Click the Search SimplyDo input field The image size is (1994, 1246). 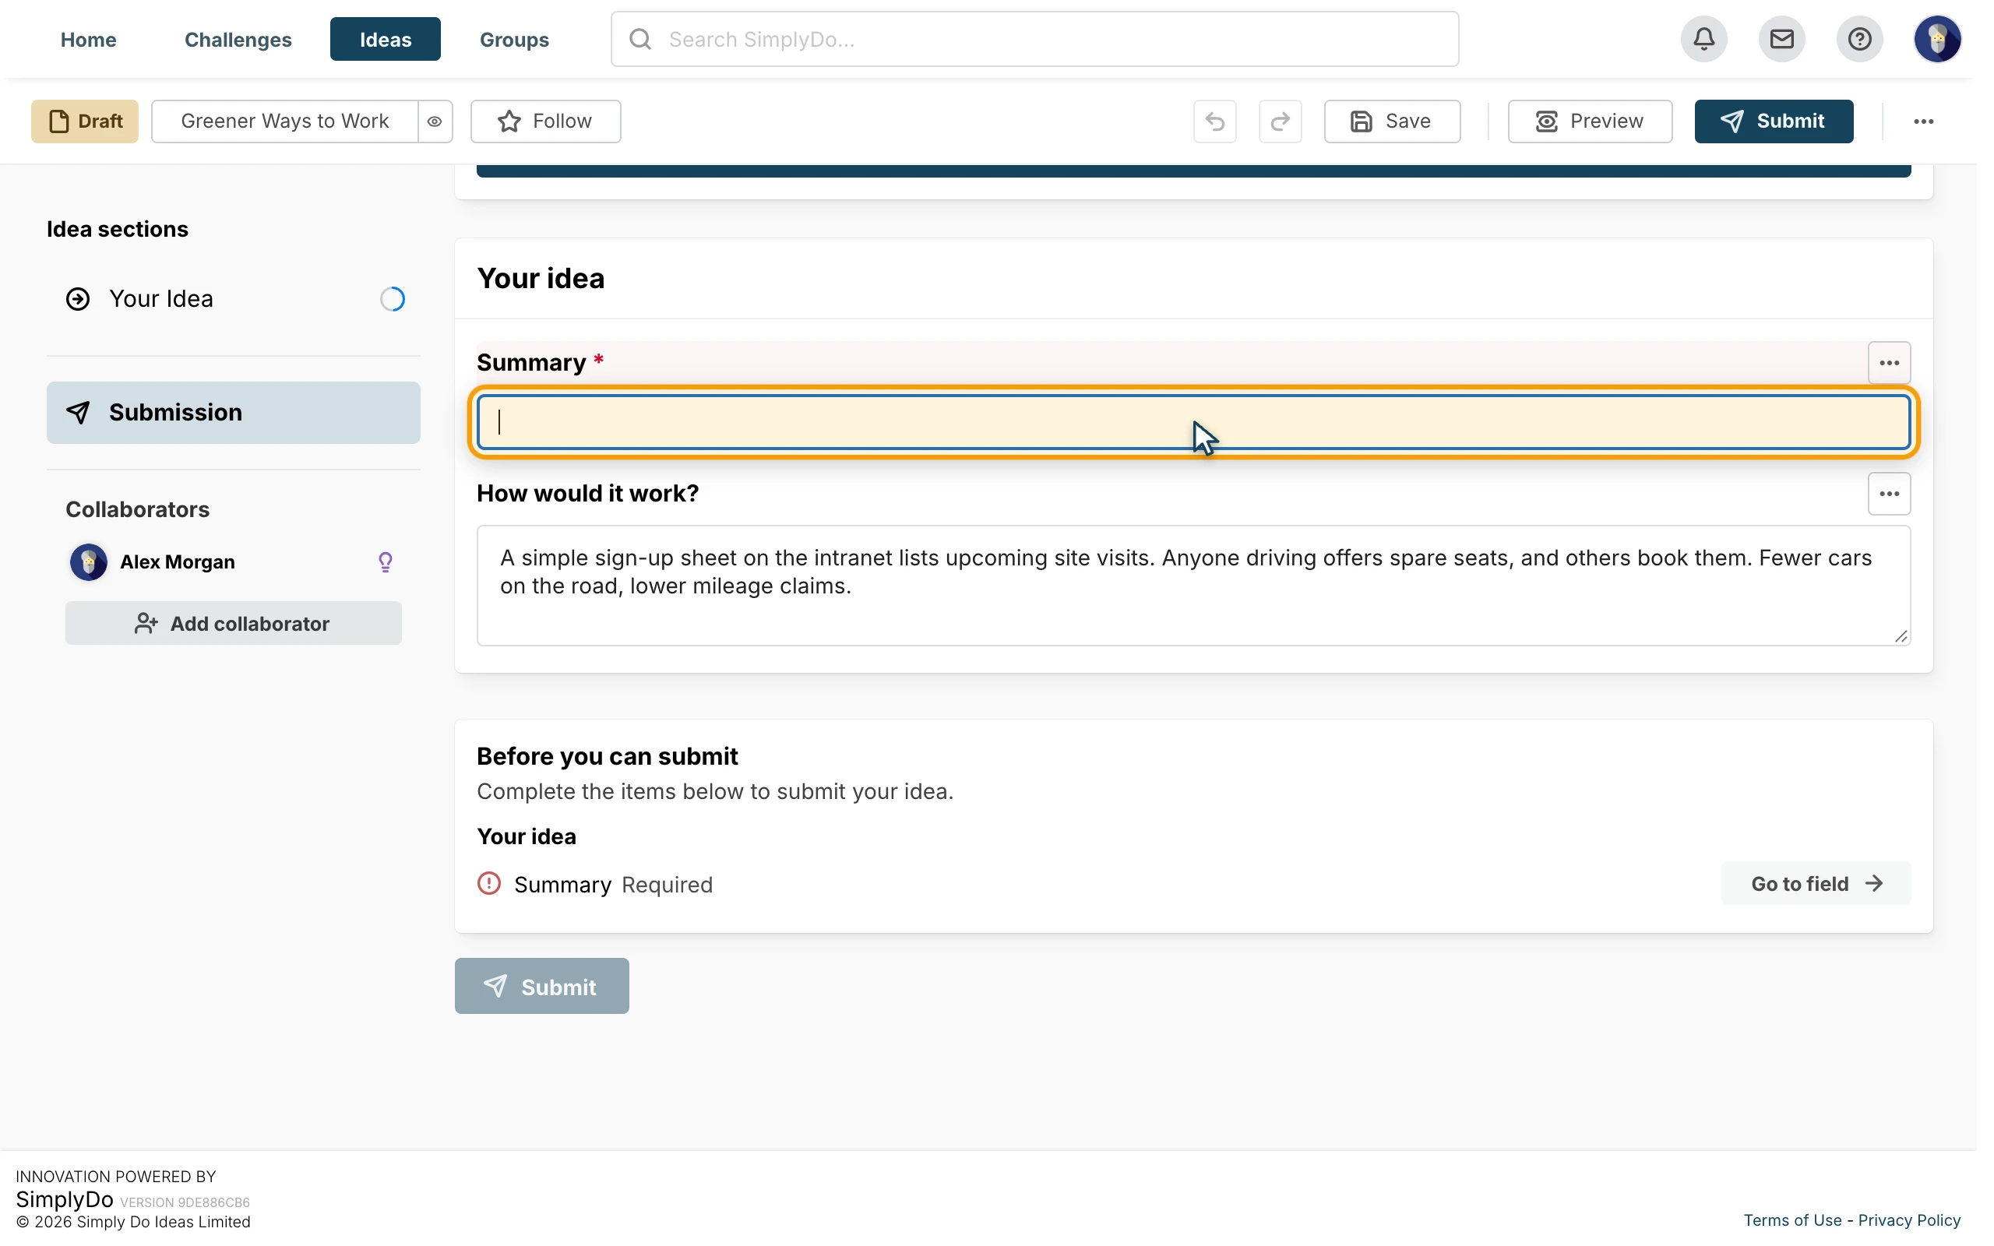click(1034, 39)
